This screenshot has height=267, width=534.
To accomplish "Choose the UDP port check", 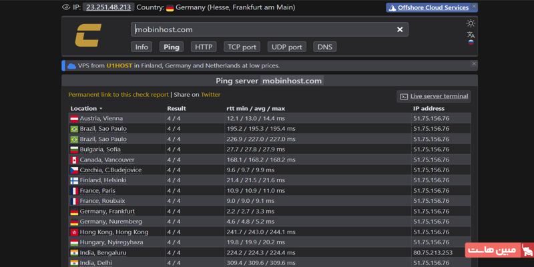I will 286,47.
